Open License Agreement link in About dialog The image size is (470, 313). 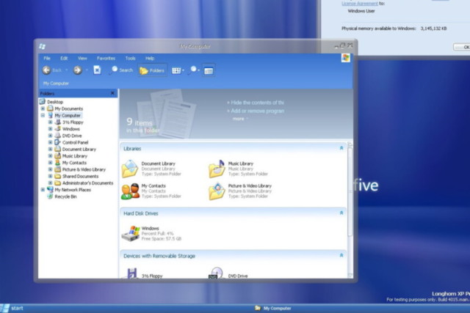[x=360, y=4]
